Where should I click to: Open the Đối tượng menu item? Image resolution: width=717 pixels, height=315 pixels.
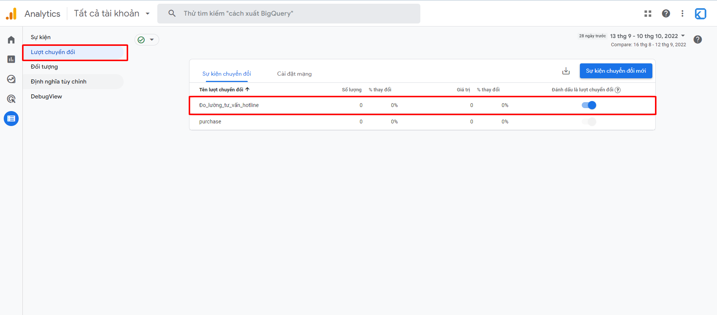[x=44, y=67]
